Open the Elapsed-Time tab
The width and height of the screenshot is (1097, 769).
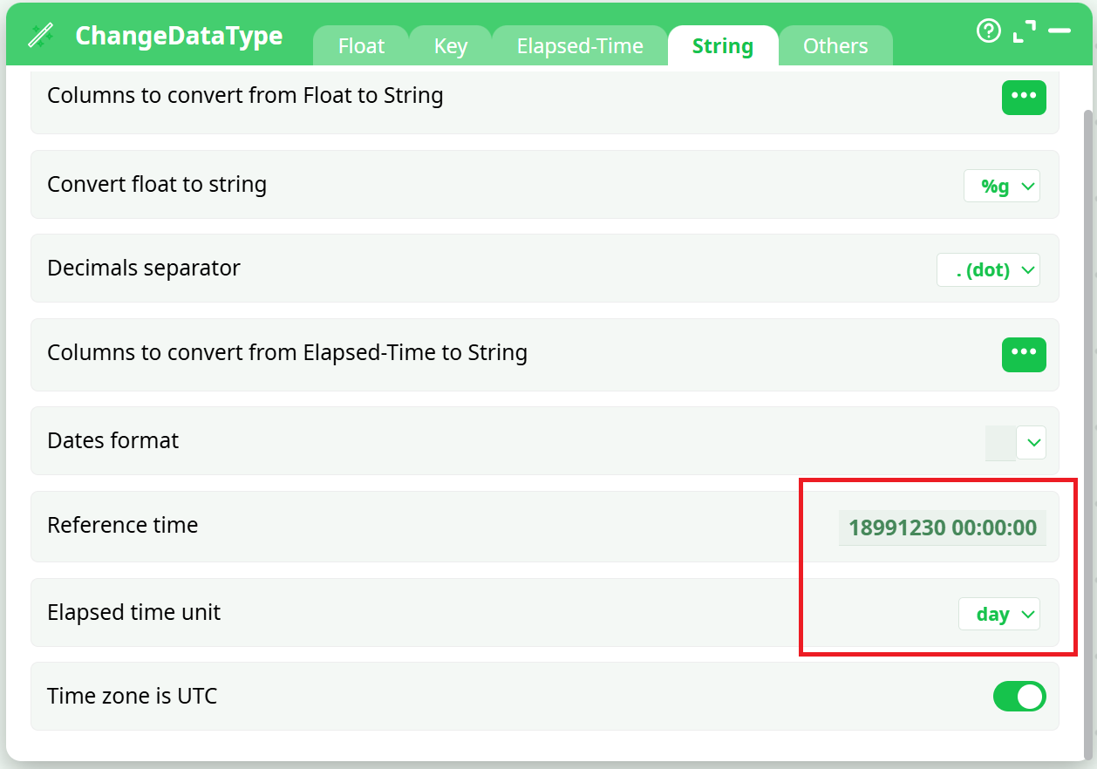[x=580, y=46]
